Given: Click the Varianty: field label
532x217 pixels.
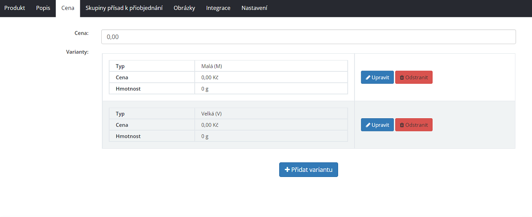Looking at the screenshot, I should pyautogui.click(x=78, y=52).
